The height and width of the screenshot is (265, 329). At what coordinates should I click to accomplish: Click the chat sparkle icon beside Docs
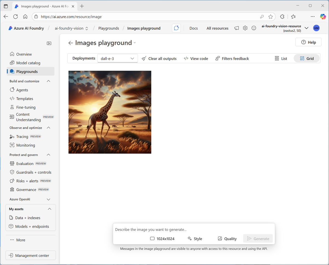click(x=176, y=28)
